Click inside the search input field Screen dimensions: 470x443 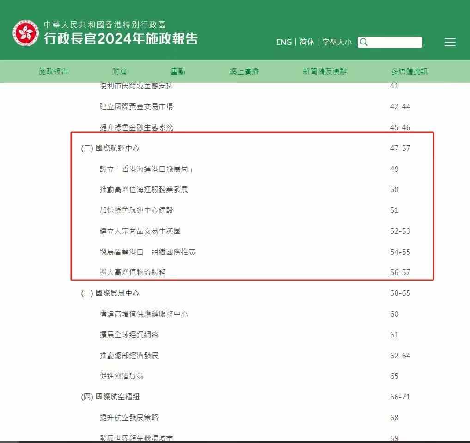[395, 43]
